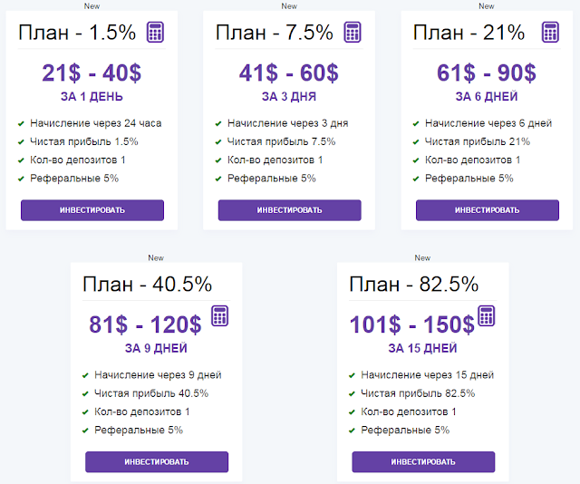This screenshot has width=580, height=484.
Task: Select the План - 82.5% heading
Action: [414, 285]
